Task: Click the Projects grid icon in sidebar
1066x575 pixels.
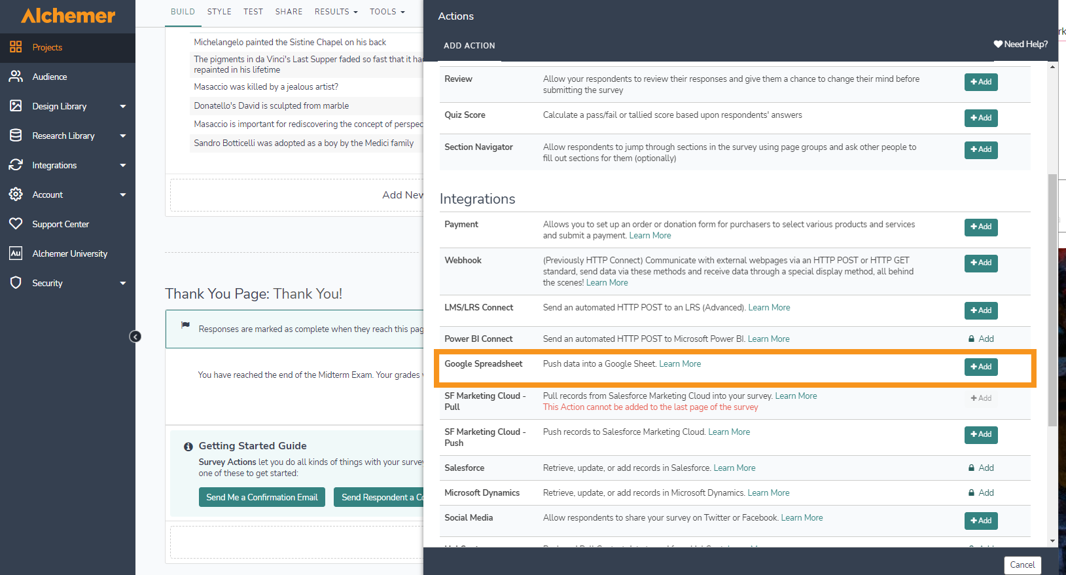Action: click(16, 47)
